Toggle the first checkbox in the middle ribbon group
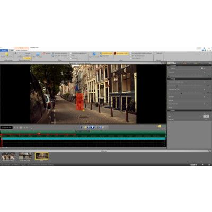The height and width of the screenshot is (212, 212). point(71,53)
